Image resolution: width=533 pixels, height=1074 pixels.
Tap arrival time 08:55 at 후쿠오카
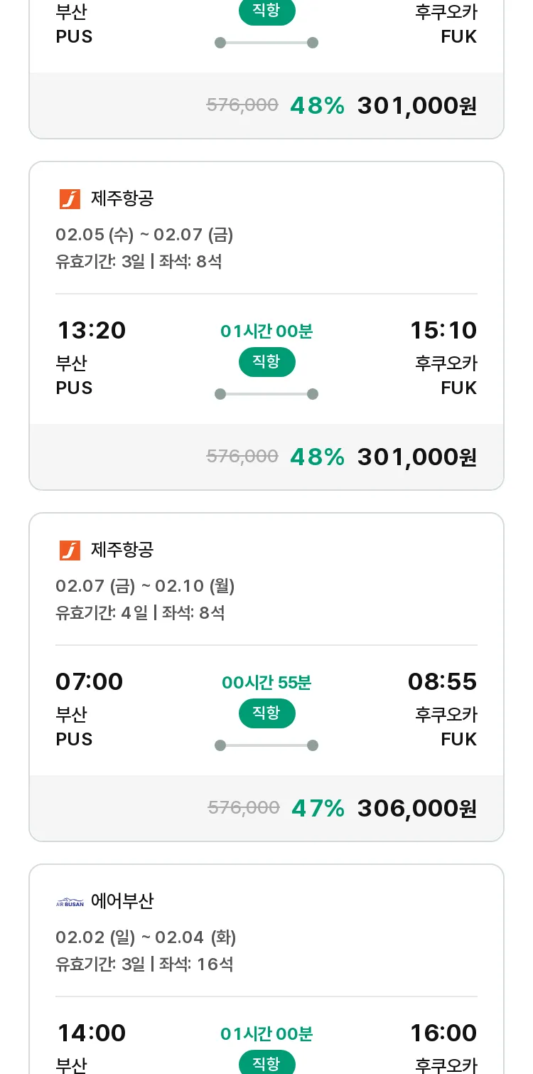coord(442,682)
